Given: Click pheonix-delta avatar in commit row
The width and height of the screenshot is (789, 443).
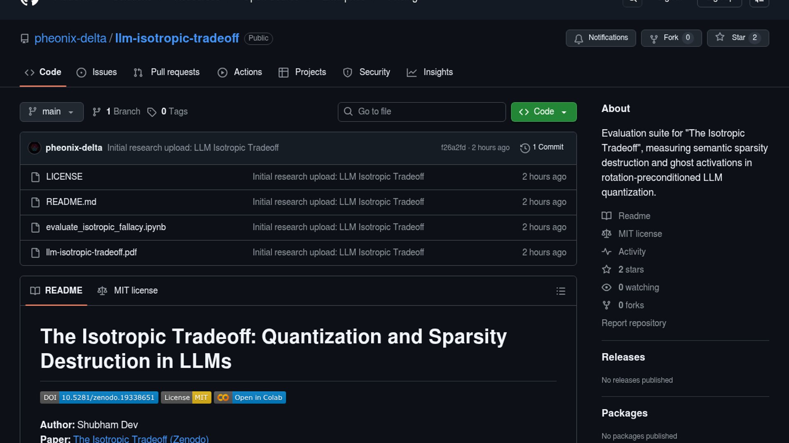Looking at the screenshot, I should pyautogui.click(x=35, y=148).
